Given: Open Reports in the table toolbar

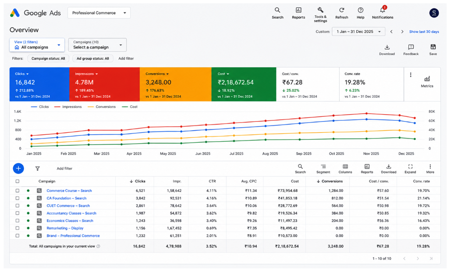Looking at the screenshot, I should (367, 169).
